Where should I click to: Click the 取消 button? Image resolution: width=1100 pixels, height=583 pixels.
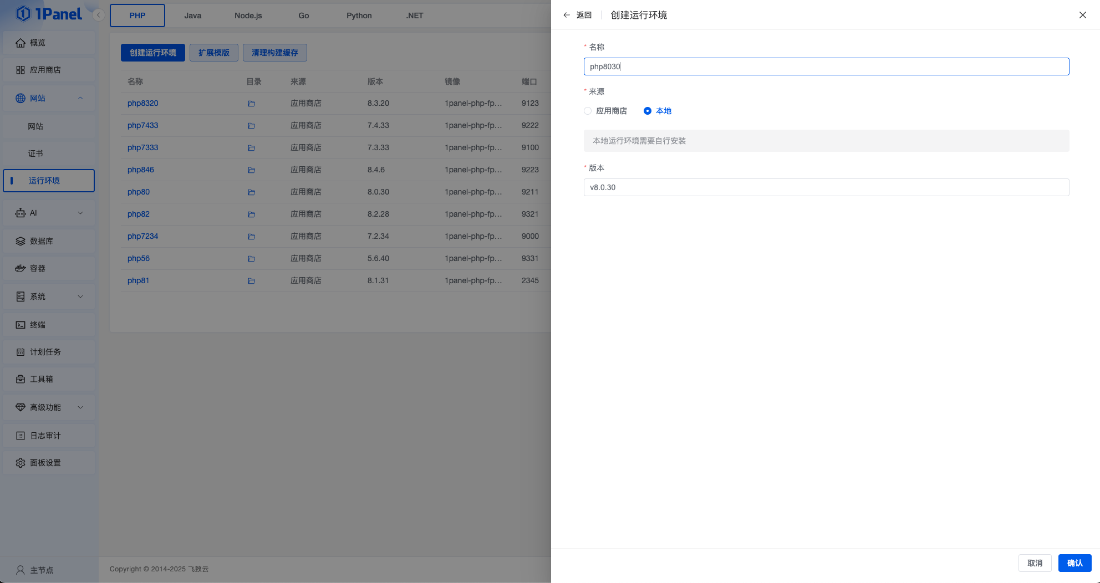tap(1035, 563)
